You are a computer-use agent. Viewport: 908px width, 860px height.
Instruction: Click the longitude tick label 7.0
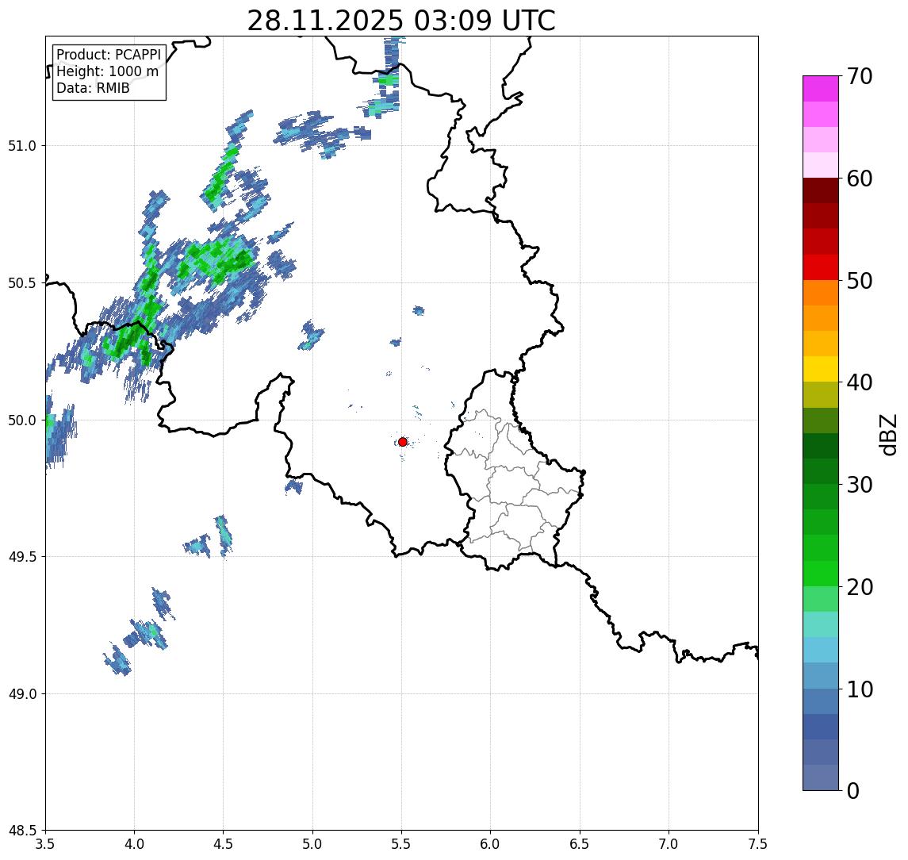[669, 844]
